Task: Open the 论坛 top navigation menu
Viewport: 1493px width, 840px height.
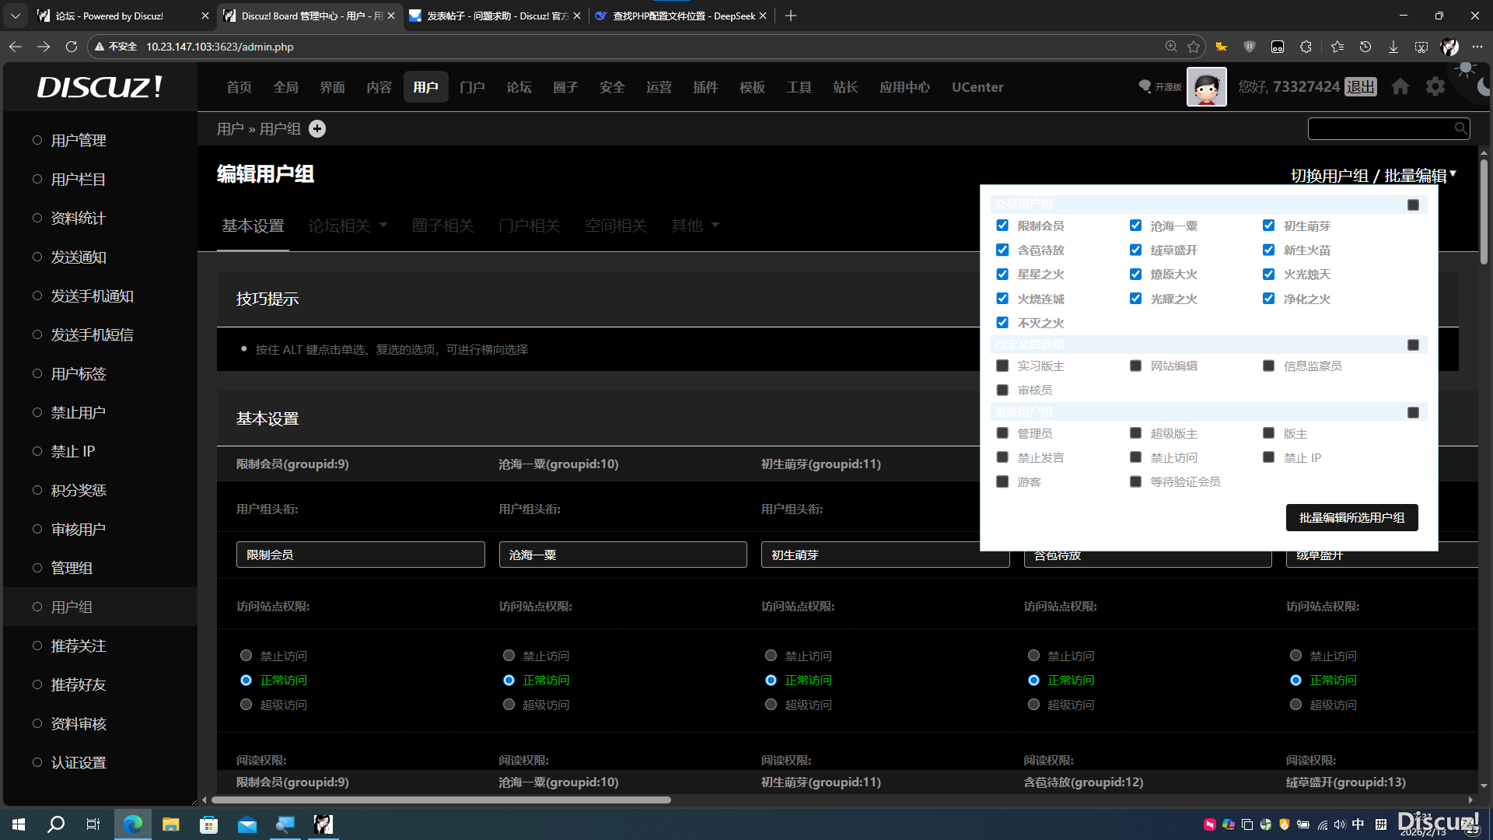Action: pyautogui.click(x=519, y=87)
